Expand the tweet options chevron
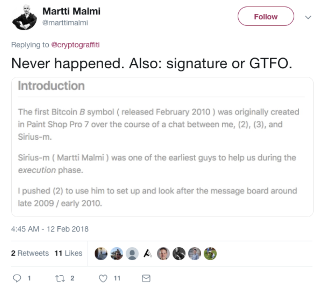 (x=308, y=17)
